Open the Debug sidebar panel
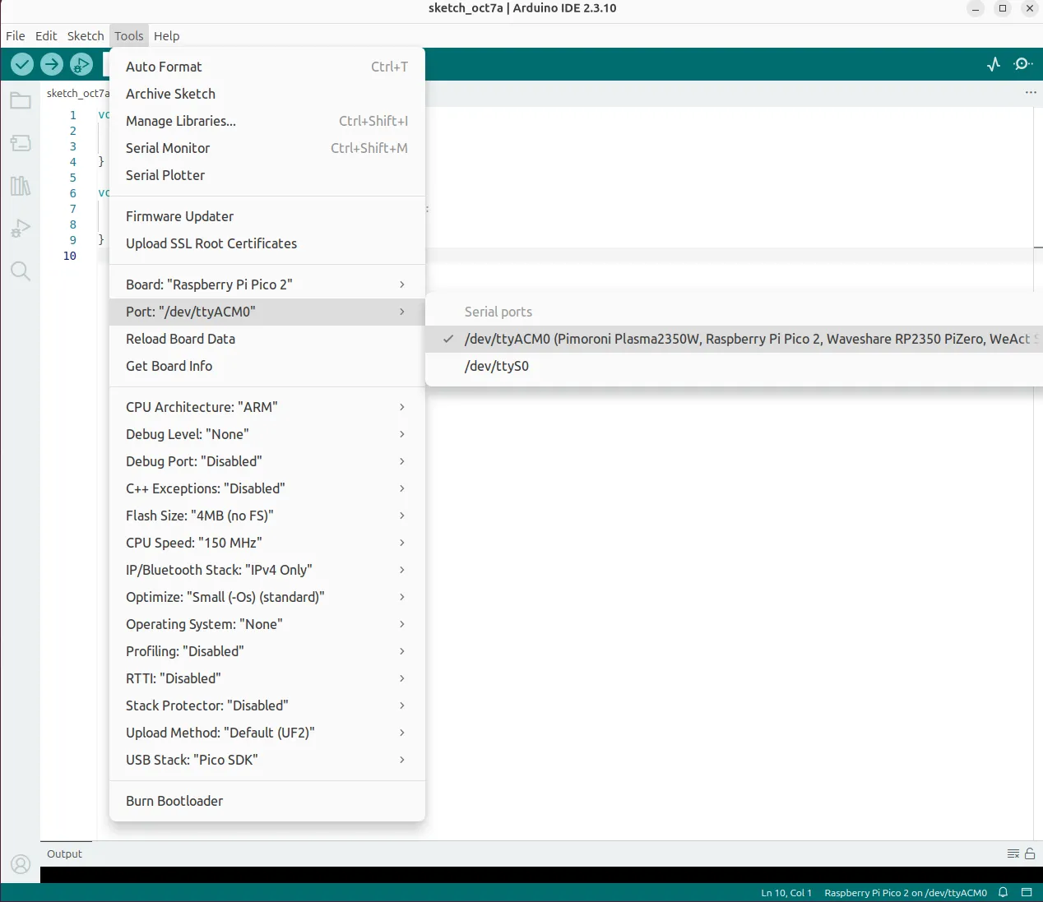Screen dimensions: 1043x902 [21, 229]
